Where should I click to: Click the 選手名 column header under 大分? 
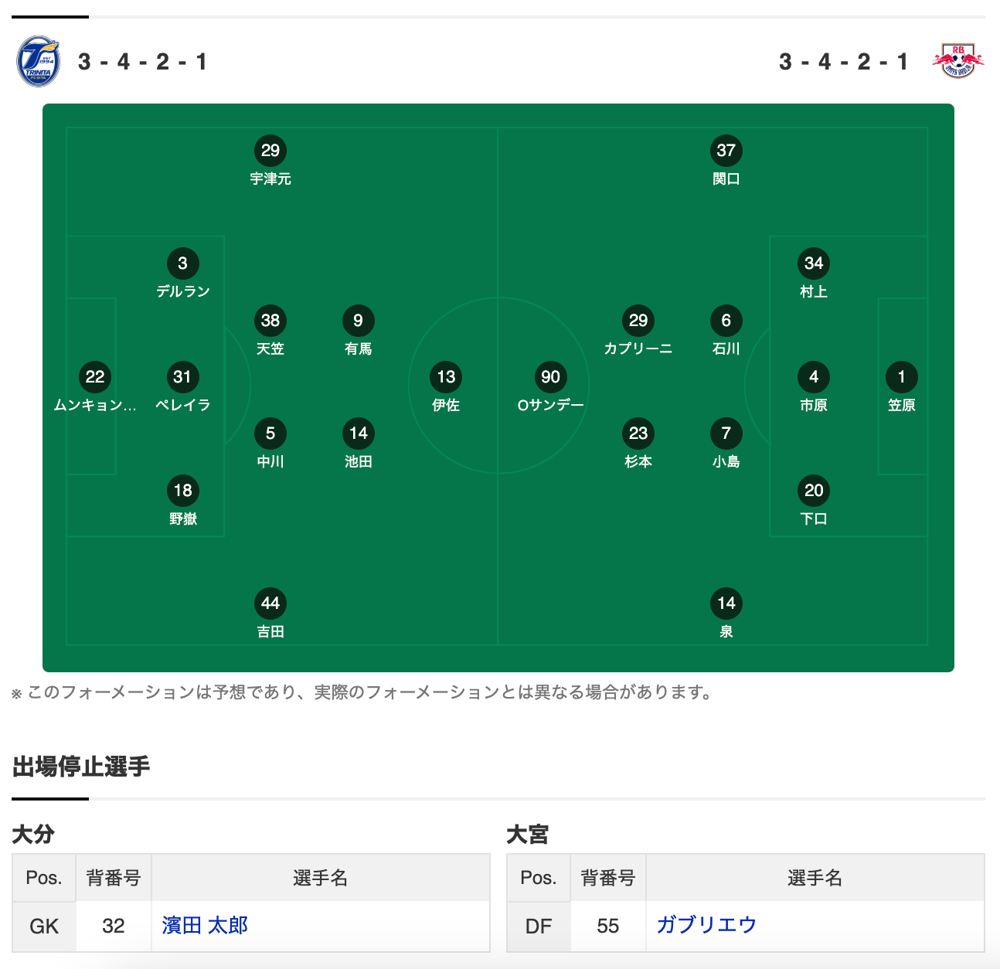321,878
